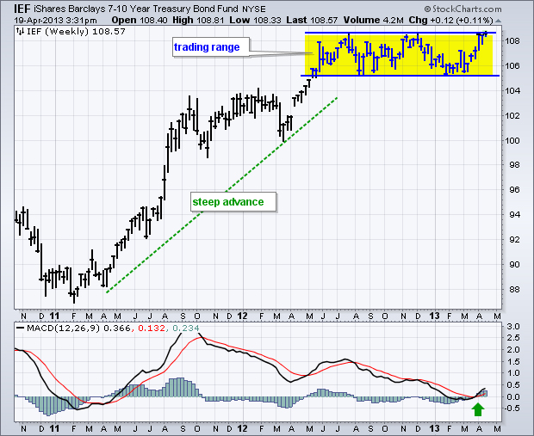This screenshot has height=436, width=534.
Task: Click the lower blue support line
Action: click(400, 76)
